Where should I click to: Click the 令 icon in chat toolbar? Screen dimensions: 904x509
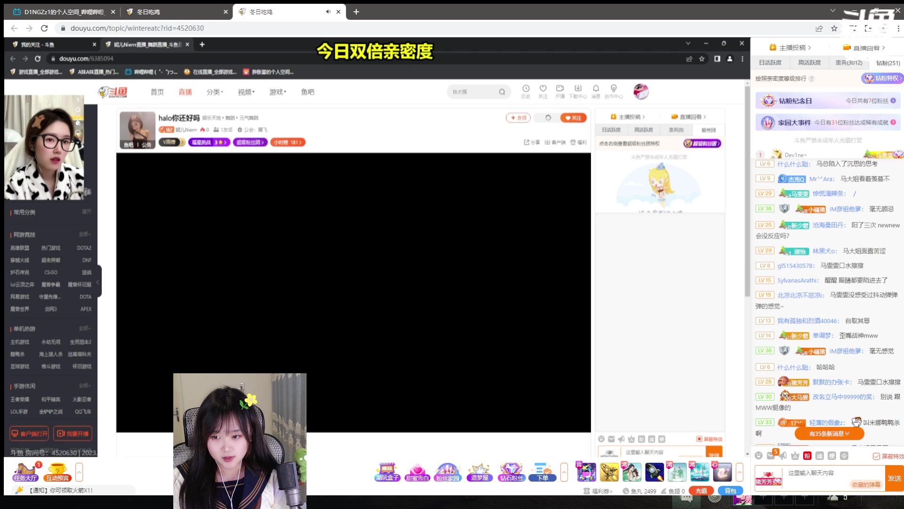click(x=844, y=456)
